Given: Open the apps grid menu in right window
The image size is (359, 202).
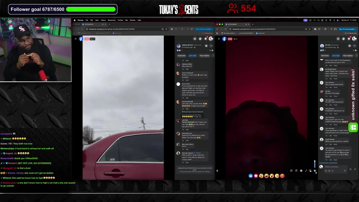Looking at the screenshot, I should coord(338,39).
